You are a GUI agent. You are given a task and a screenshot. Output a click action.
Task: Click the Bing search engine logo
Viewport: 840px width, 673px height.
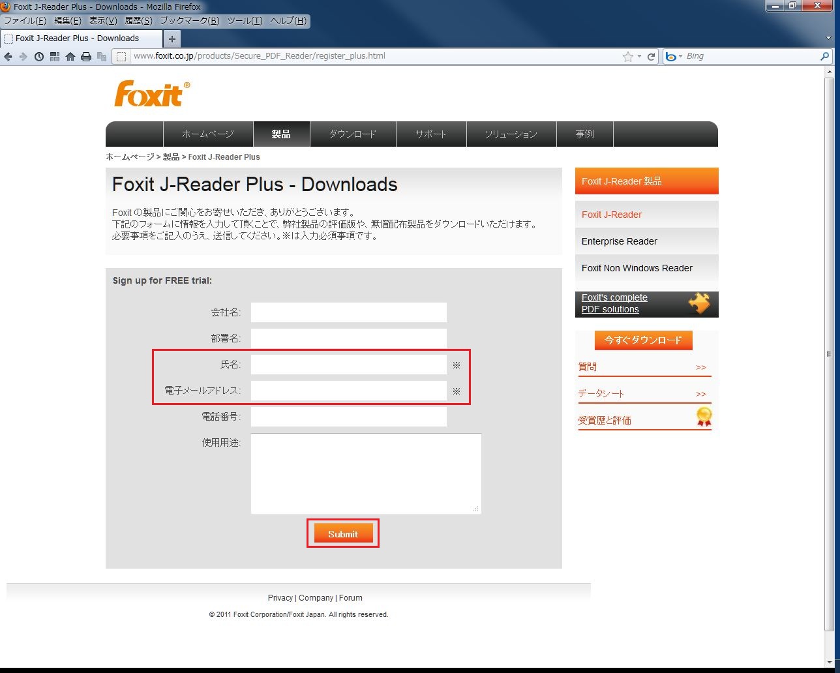(670, 57)
